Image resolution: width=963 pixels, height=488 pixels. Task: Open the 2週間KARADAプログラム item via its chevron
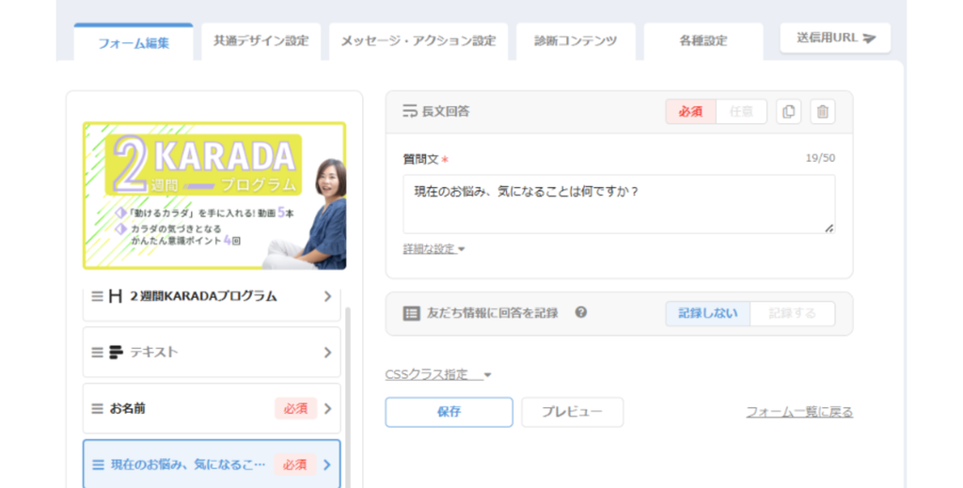pos(327,296)
